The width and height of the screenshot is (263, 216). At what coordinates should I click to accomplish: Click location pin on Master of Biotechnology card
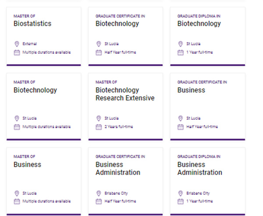click(17, 118)
